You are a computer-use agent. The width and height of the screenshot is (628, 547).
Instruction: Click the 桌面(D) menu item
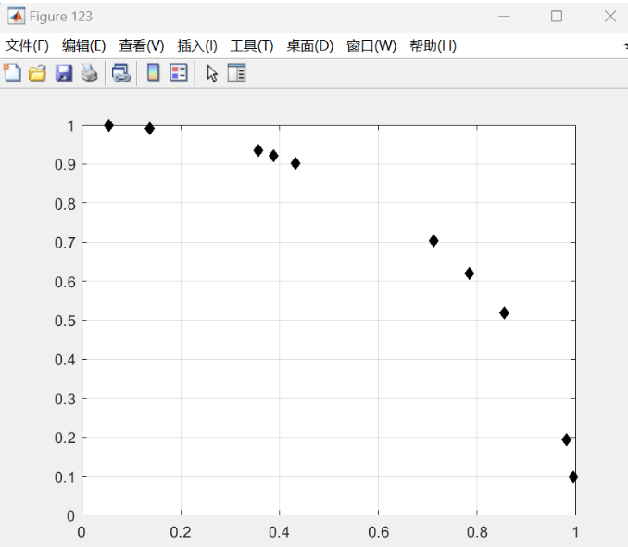tap(310, 45)
